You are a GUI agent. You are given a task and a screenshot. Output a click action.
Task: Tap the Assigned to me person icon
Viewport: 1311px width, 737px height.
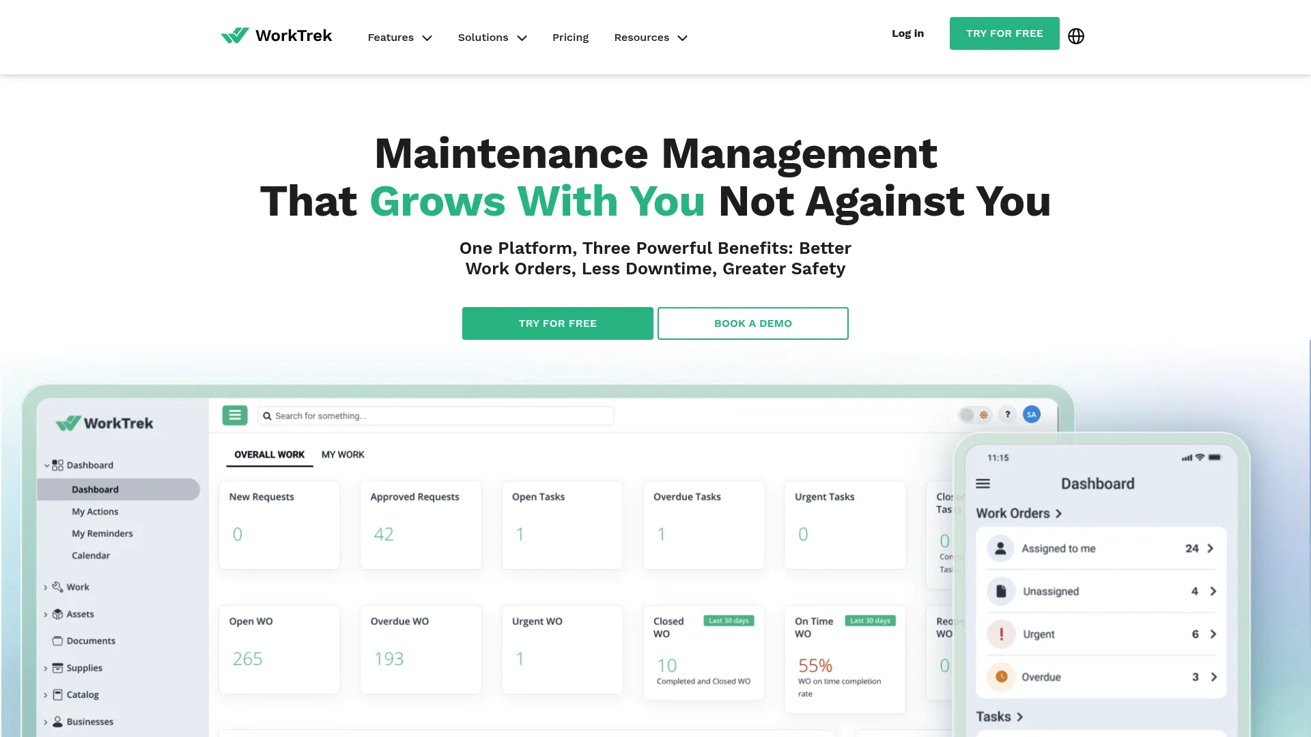click(1000, 549)
